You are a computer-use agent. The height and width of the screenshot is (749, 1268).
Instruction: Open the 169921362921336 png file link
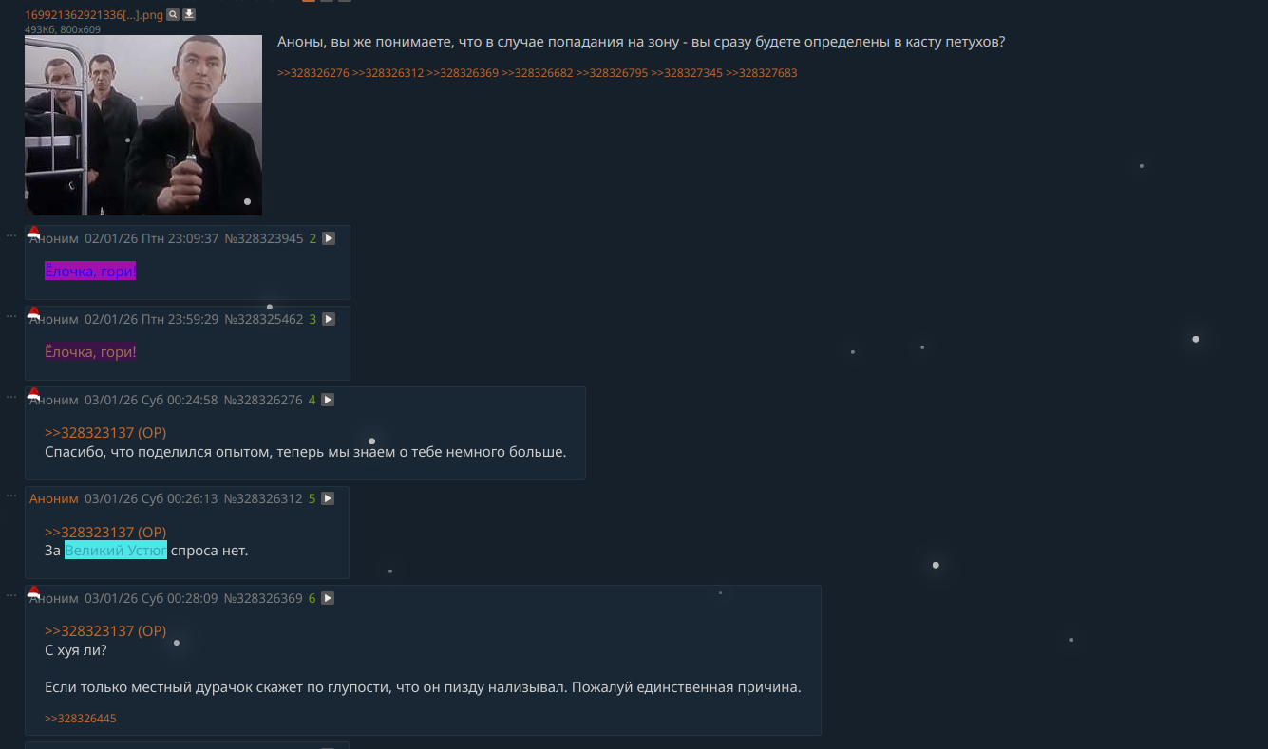click(94, 15)
